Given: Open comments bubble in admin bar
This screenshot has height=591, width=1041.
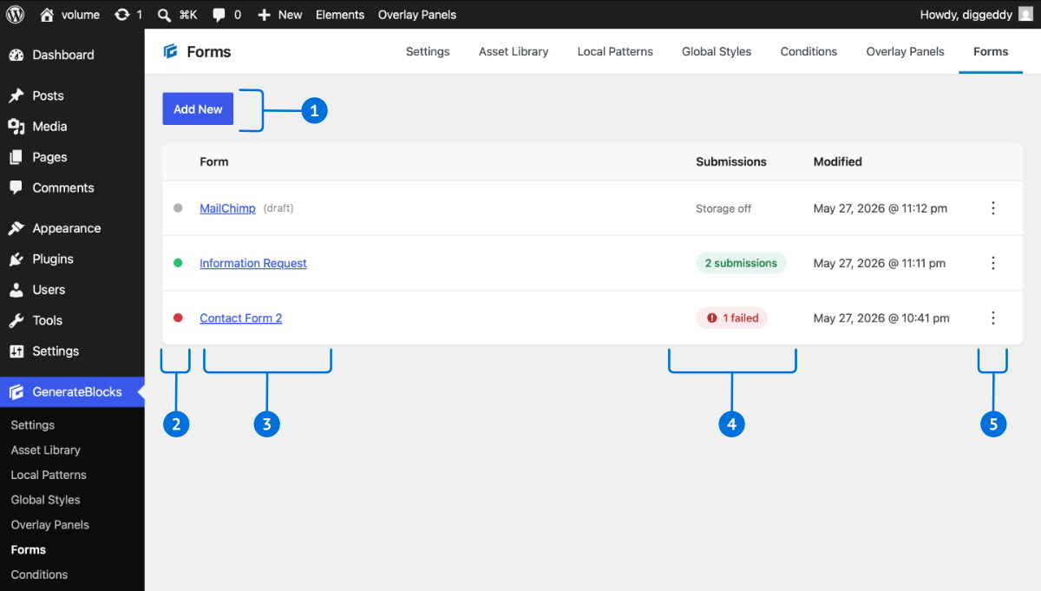Looking at the screenshot, I should tap(219, 15).
